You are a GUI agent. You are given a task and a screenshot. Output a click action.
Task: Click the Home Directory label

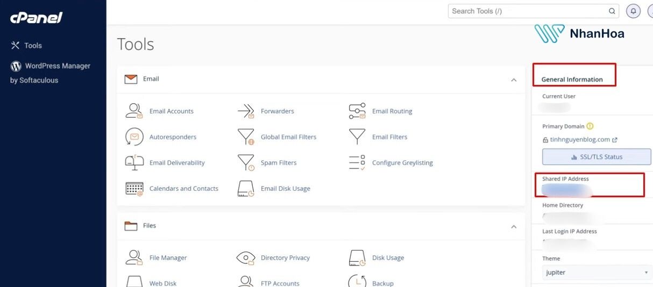click(x=563, y=205)
